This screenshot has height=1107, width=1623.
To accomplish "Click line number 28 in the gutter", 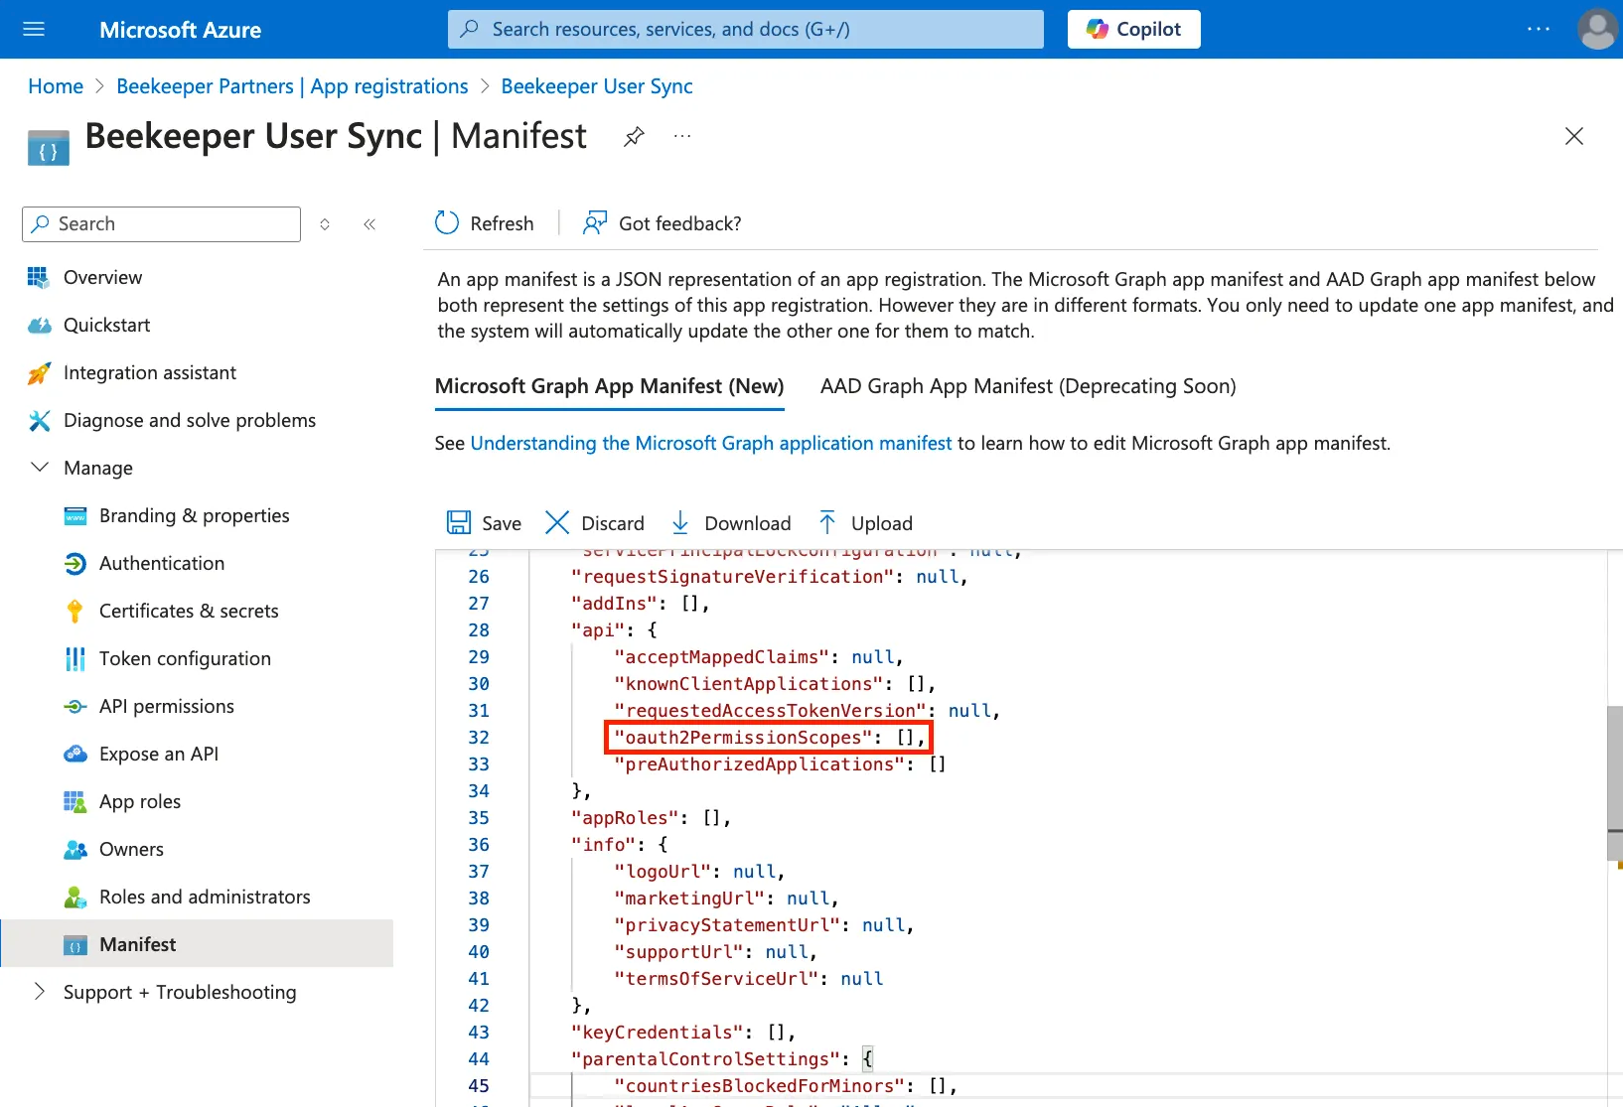I will (x=479, y=630).
